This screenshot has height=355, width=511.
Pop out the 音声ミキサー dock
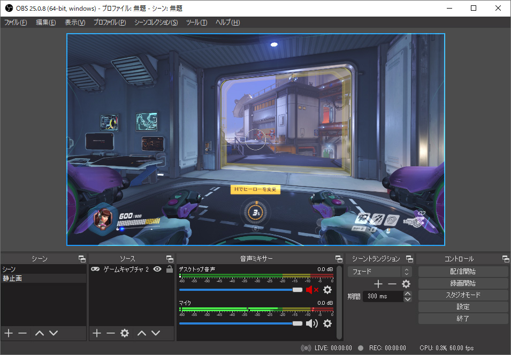tap(339, 259)
